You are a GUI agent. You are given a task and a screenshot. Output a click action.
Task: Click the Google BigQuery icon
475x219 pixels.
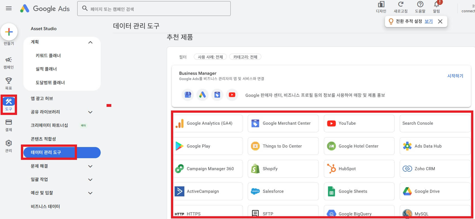(x=331, y=214)
